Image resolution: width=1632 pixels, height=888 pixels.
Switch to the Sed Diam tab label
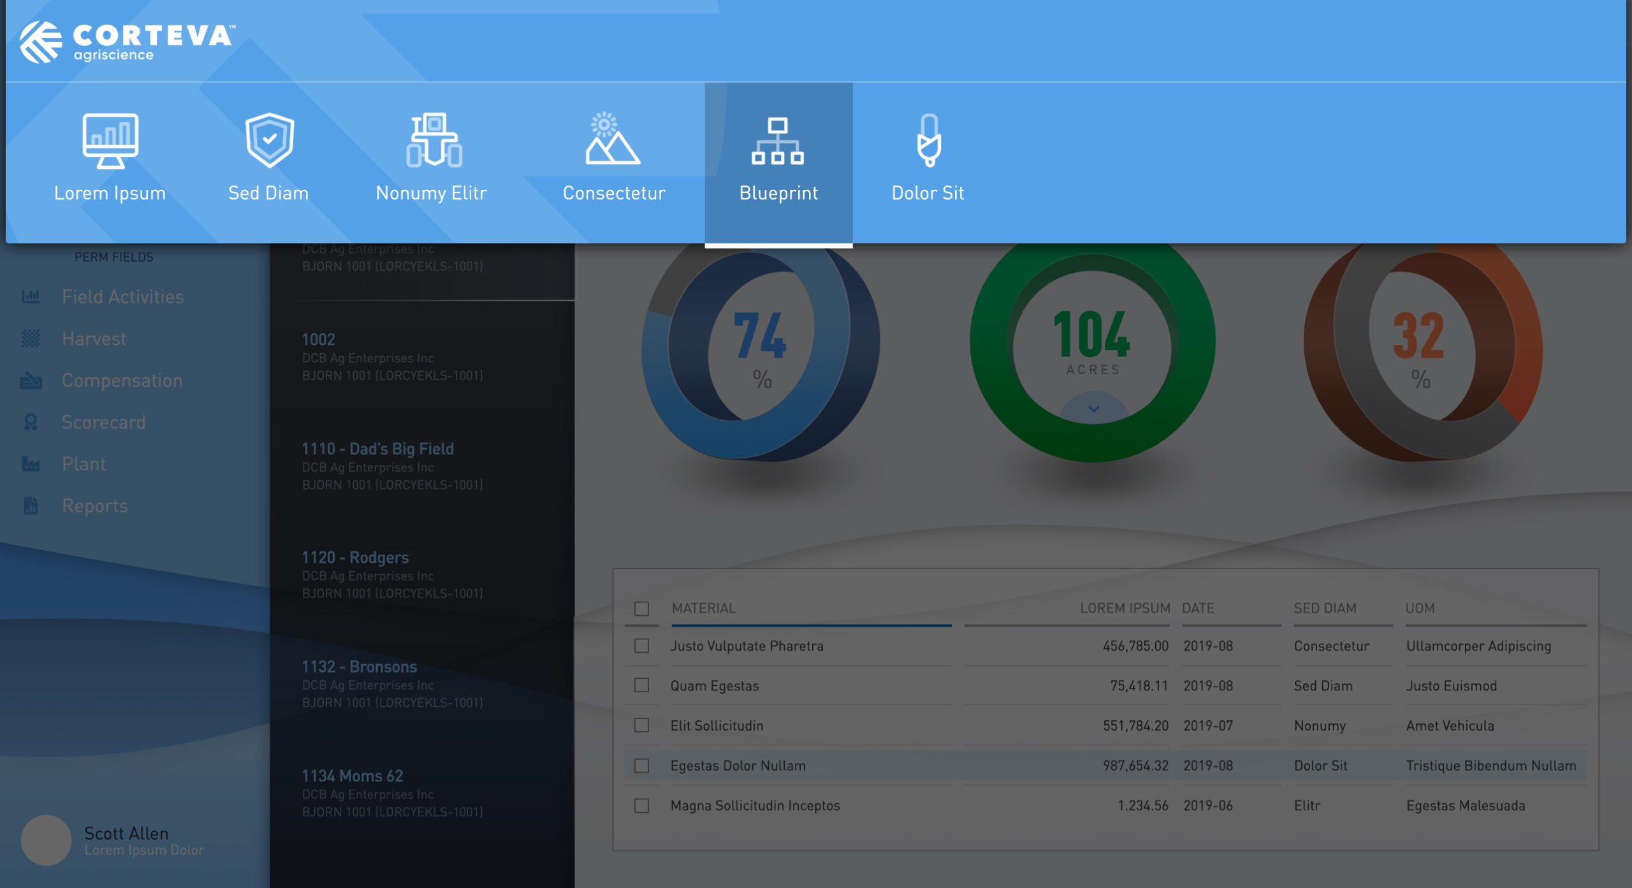click(268, 193)
